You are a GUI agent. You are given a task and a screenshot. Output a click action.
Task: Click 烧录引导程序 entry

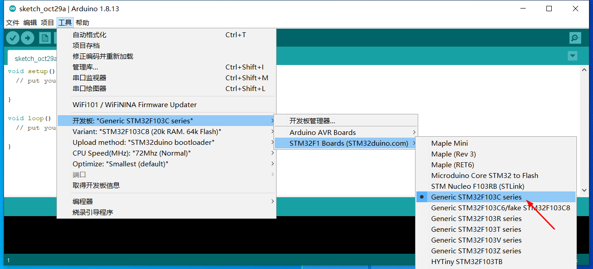pos(166,212)
